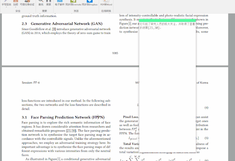Click equation number (4)
This screenshot has width=235, height=161.
pyautogui.click(x=206, y=107)
